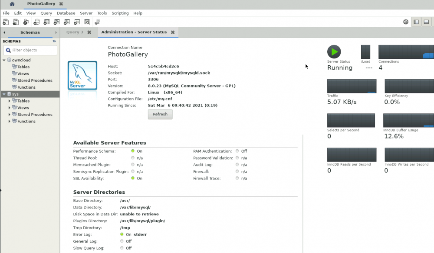Focus the Filter objects search field

[30, 50]
